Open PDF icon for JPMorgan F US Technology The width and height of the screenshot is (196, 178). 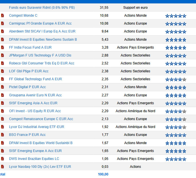click(x=3, y=55)
